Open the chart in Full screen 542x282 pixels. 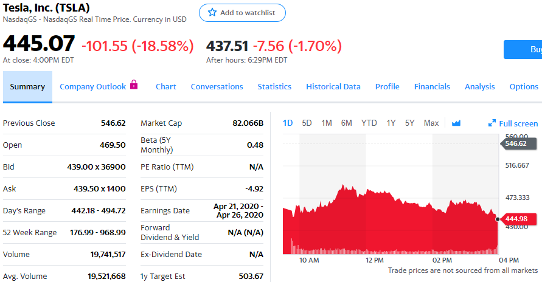513,123
